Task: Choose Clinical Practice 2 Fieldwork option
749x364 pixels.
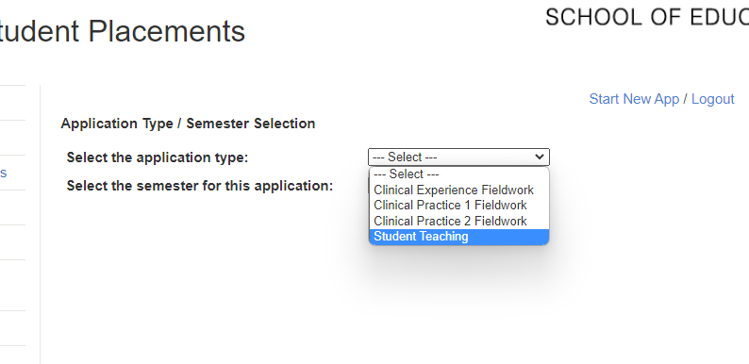Action: [459, 221]
